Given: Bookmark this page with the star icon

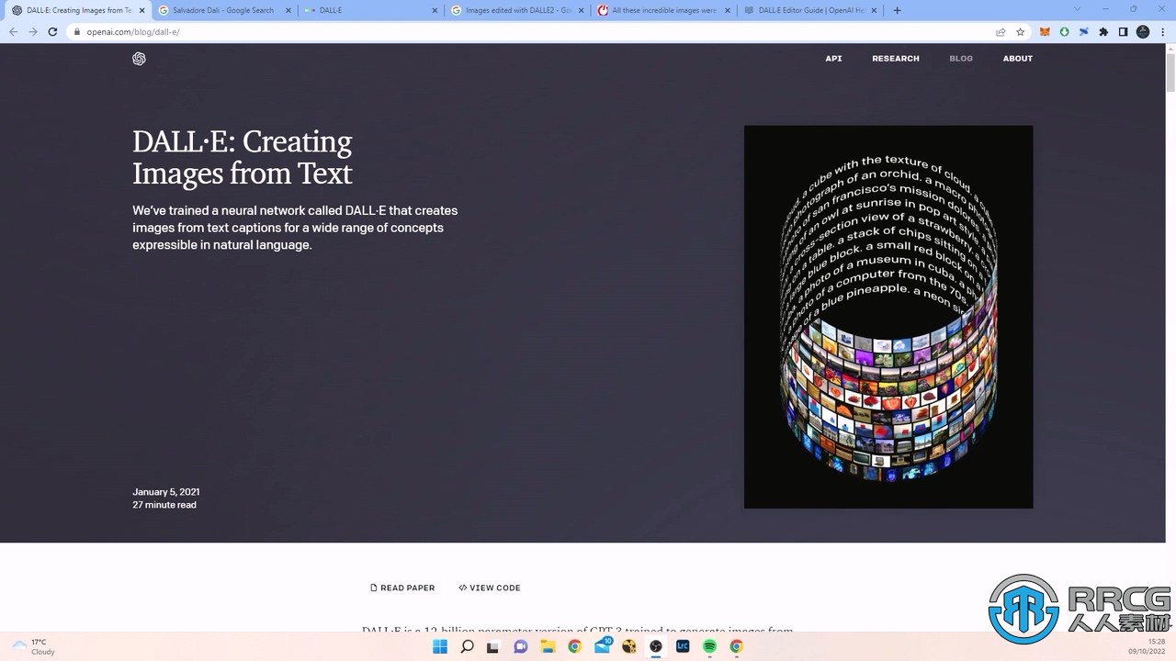Looking at the screenshot, I should click(1020, 31).
